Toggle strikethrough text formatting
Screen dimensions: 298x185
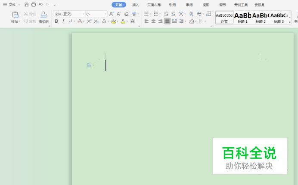80,21
